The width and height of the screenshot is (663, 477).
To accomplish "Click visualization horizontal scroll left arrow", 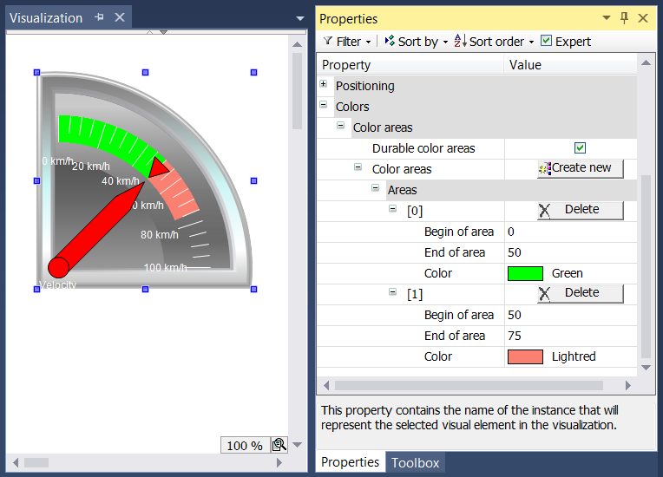I will pos(16,462).
